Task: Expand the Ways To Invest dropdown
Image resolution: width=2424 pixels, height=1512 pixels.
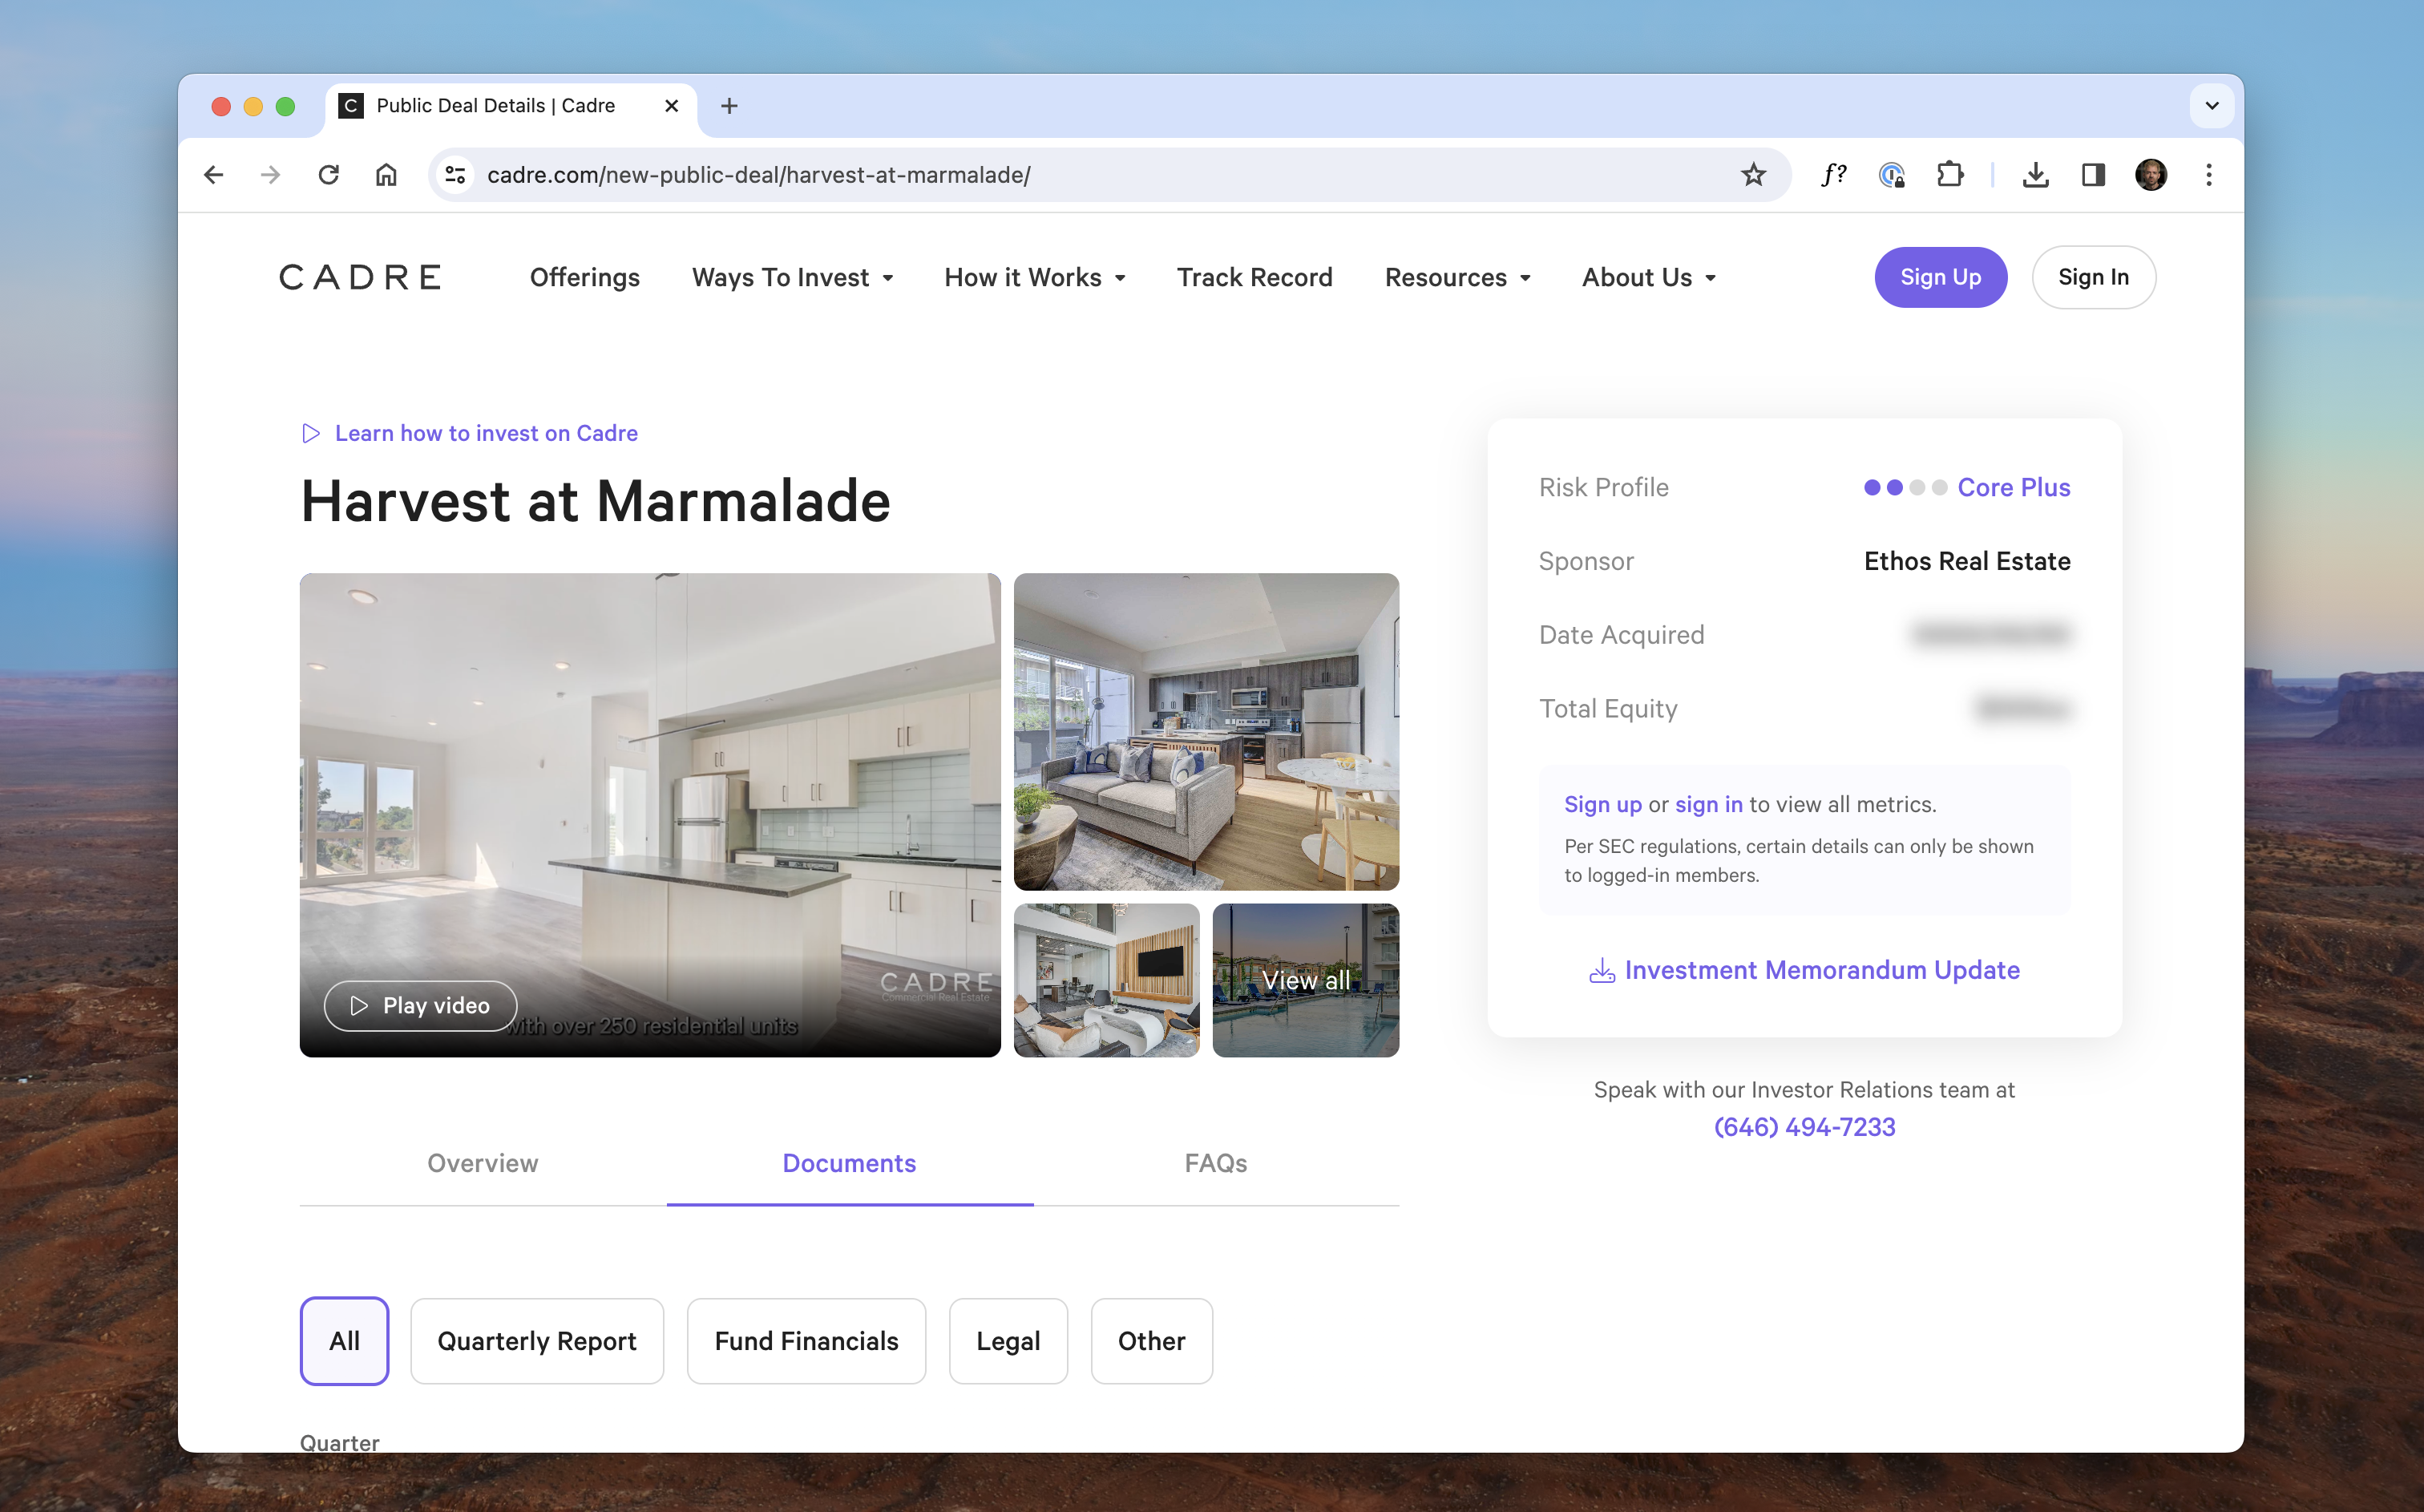Action: (793, 277)
